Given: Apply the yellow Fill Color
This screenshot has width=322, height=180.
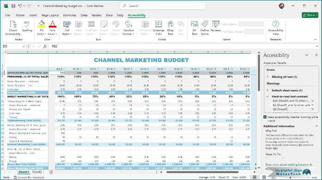Looking at the screenshot, I should 42,24.
